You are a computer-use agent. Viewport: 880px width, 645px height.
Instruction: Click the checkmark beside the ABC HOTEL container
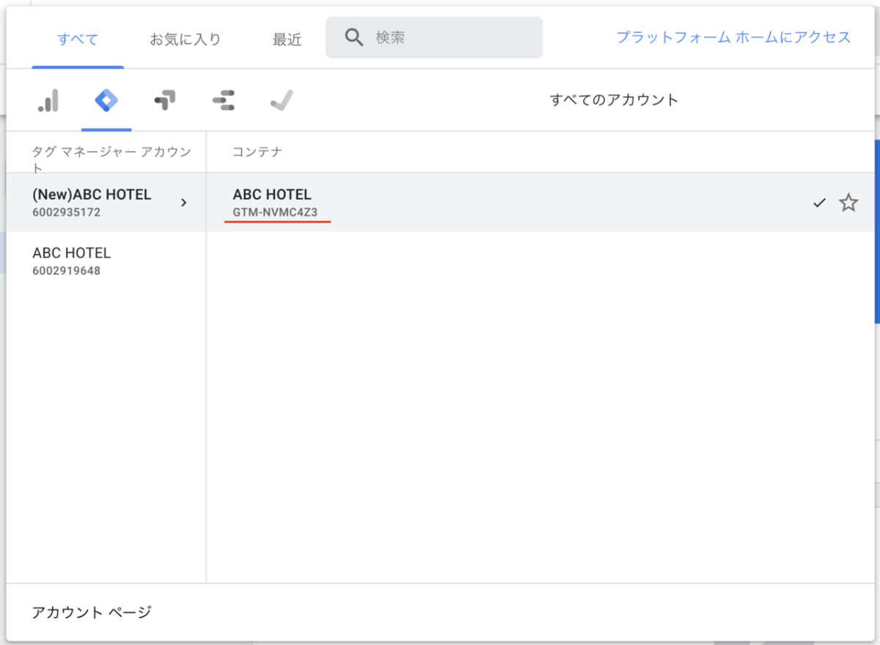pos(820,203)
